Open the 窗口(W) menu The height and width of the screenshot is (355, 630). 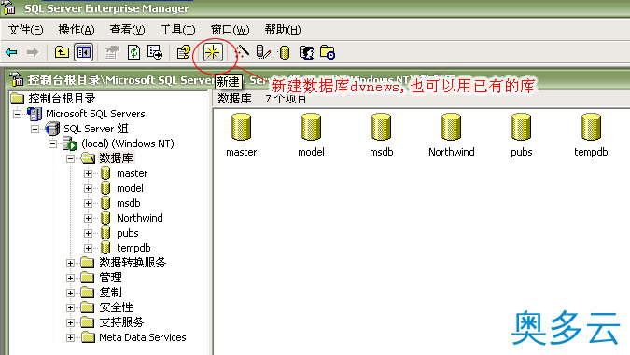[230, 30]
